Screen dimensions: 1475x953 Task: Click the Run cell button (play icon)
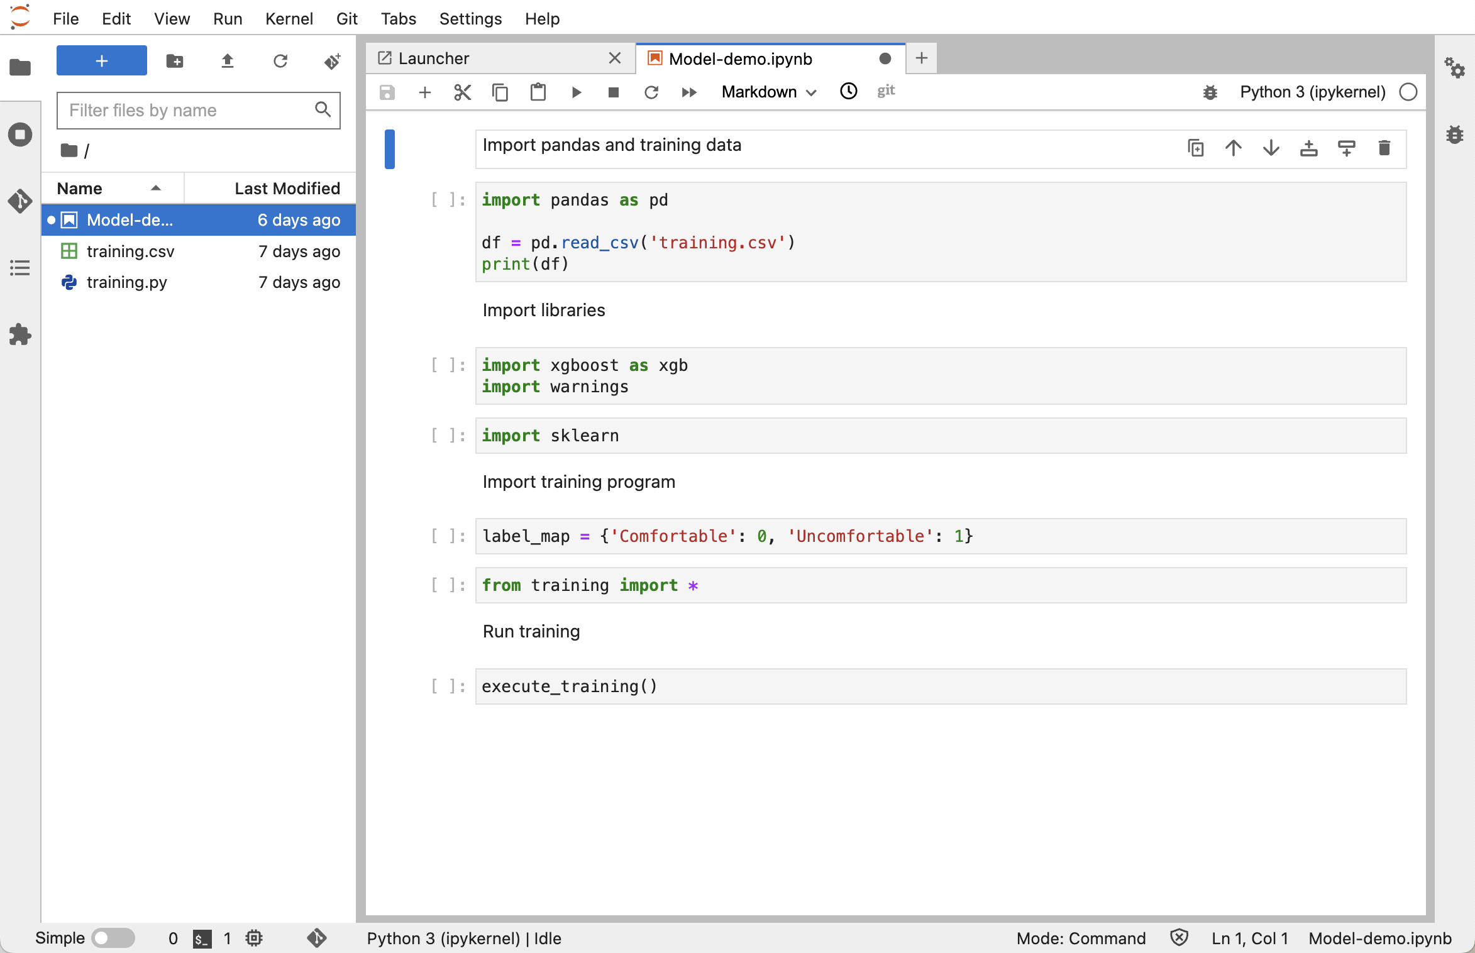(577, 91)
